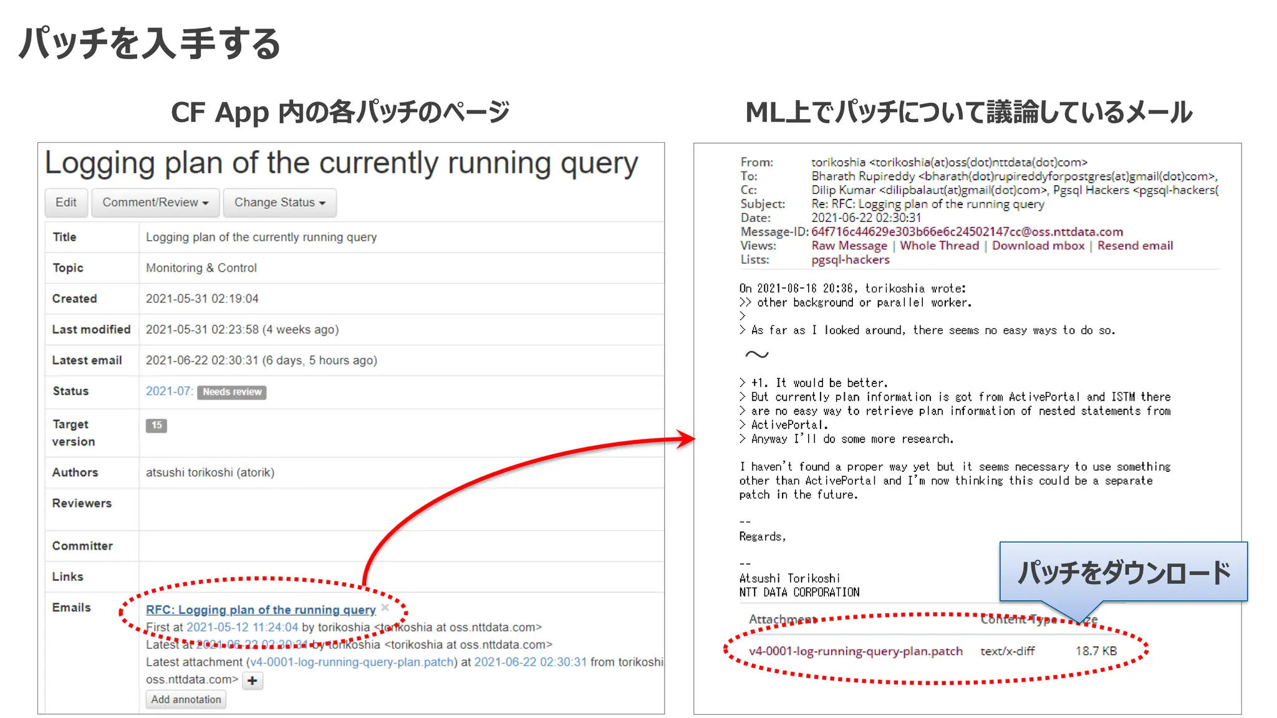The image size is (1277, 718).
Task: Click the plus icon to attach thread
Action: [253, 681]
